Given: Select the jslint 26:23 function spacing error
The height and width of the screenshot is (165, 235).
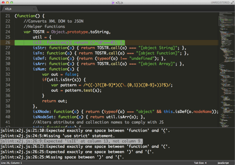Looking at the screenshot, I should click(x=85, y=147).
